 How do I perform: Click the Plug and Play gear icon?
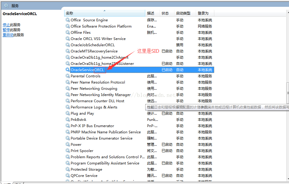click(x=68, y=113)
